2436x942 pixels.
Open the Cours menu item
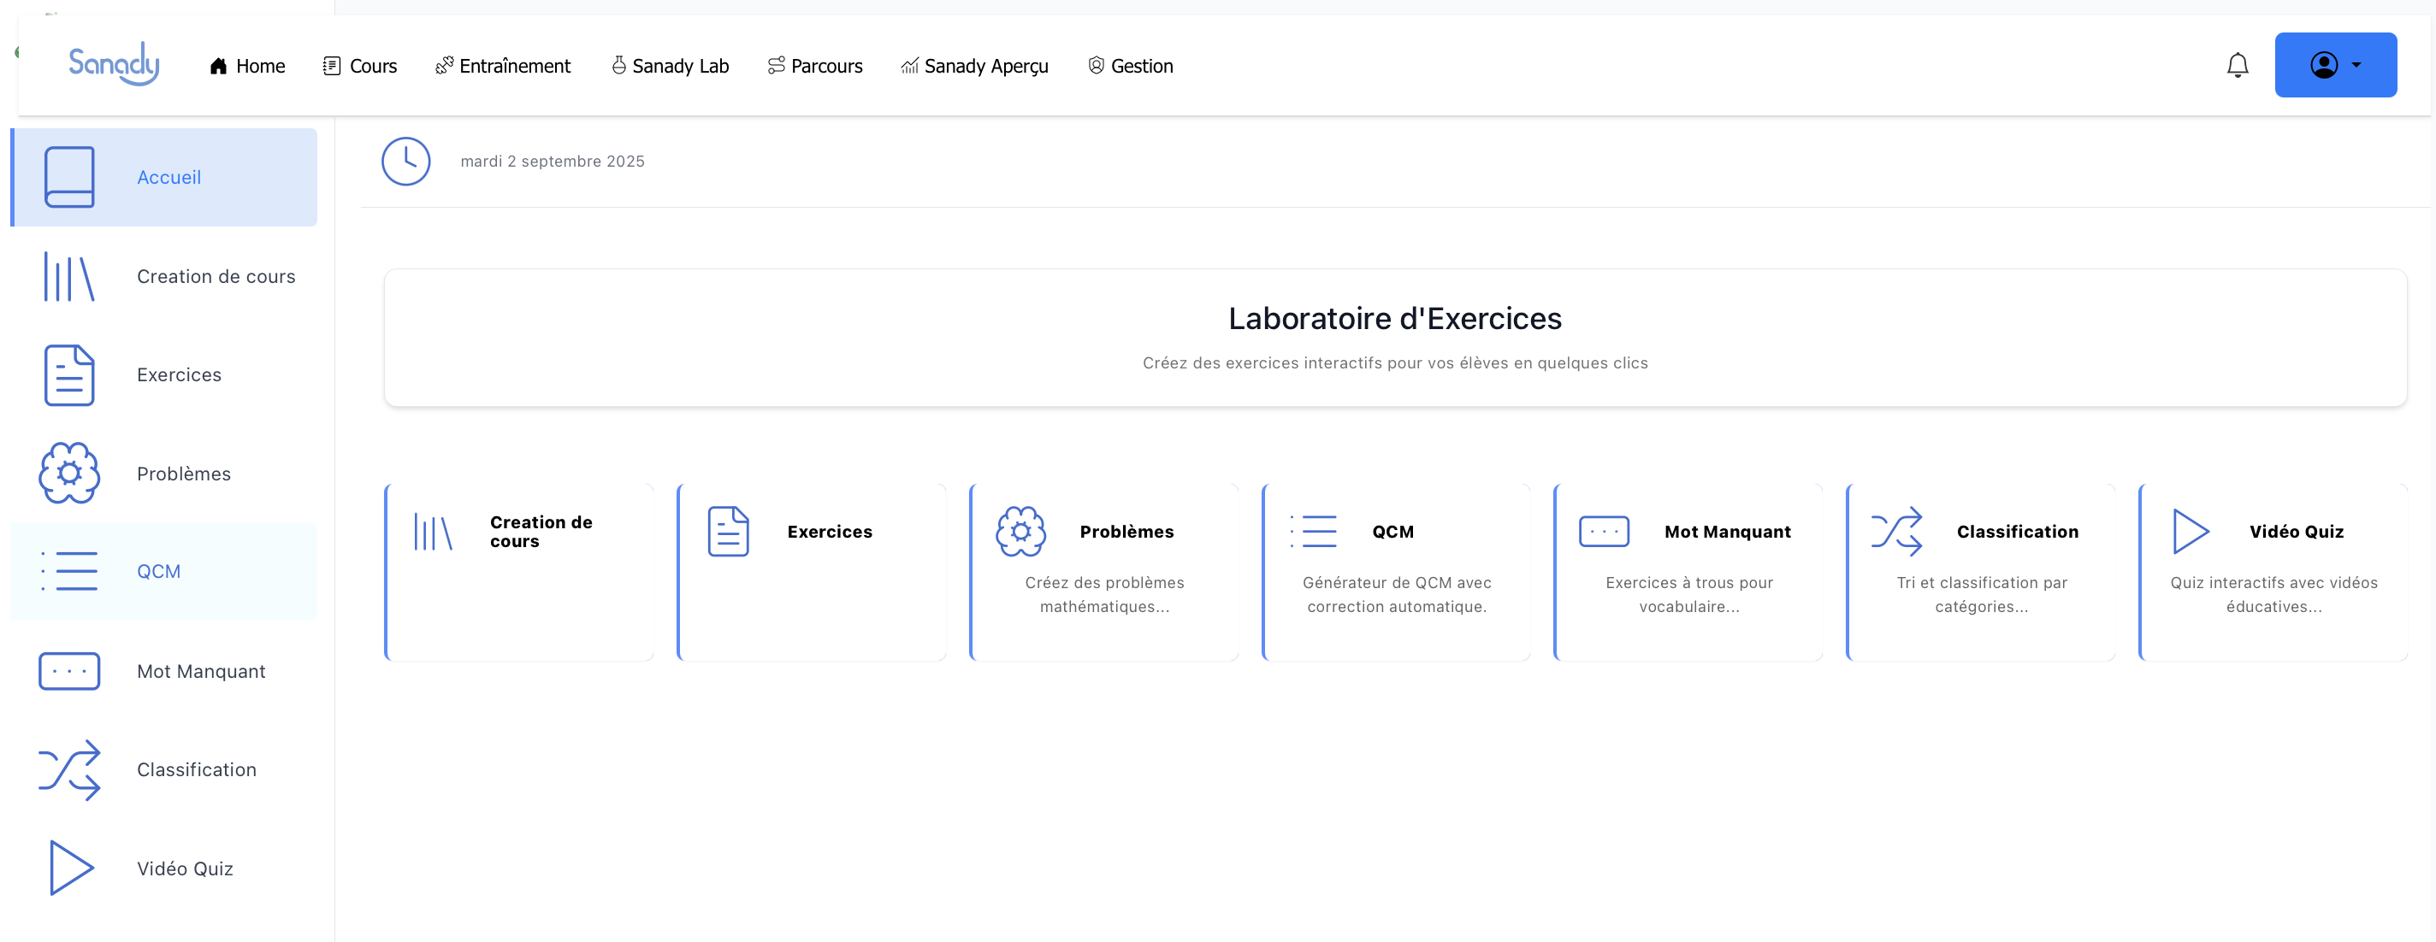coord(360,66)
